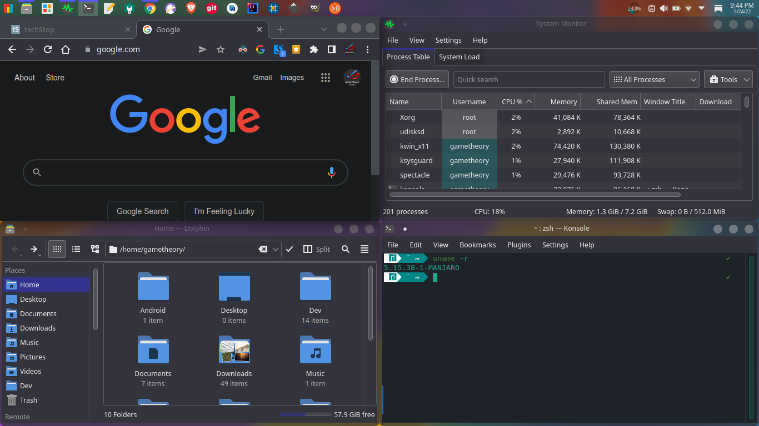Viewport: 759px width, 426px height.
Task: Click the battery icon in the system tray
Action: coord(676,8)
